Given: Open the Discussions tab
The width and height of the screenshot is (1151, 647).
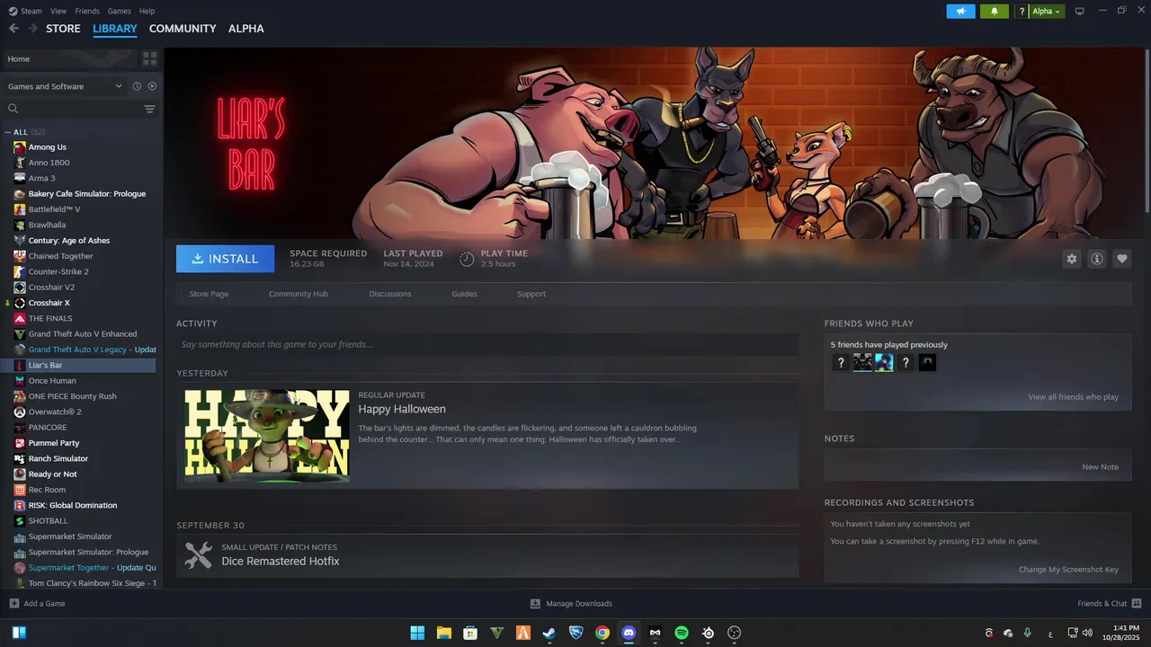Looking at the screenshot, I should pyautogui.click(x=390, y=294).
